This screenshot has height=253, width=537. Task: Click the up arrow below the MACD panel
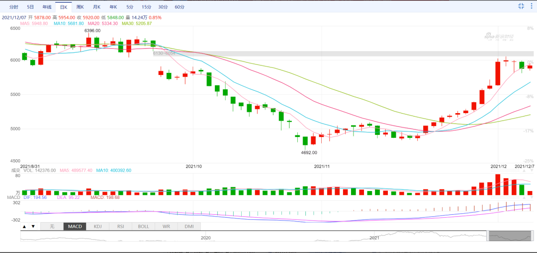(24, 226)
